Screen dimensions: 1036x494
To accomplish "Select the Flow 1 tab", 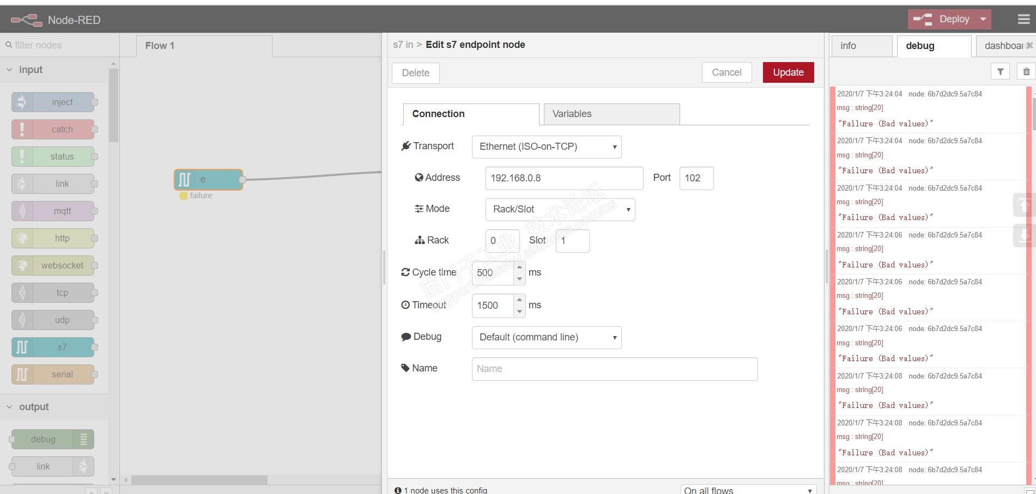I will 204,46.
